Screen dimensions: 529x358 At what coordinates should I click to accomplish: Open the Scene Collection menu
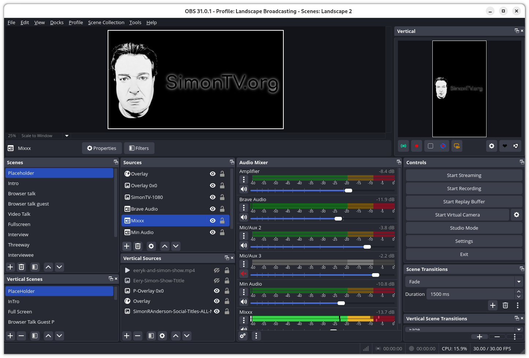coord(106,22)
